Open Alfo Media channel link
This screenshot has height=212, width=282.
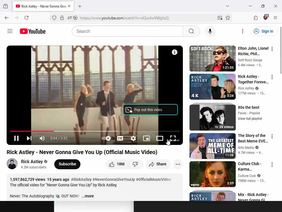(x=246, y=147)
